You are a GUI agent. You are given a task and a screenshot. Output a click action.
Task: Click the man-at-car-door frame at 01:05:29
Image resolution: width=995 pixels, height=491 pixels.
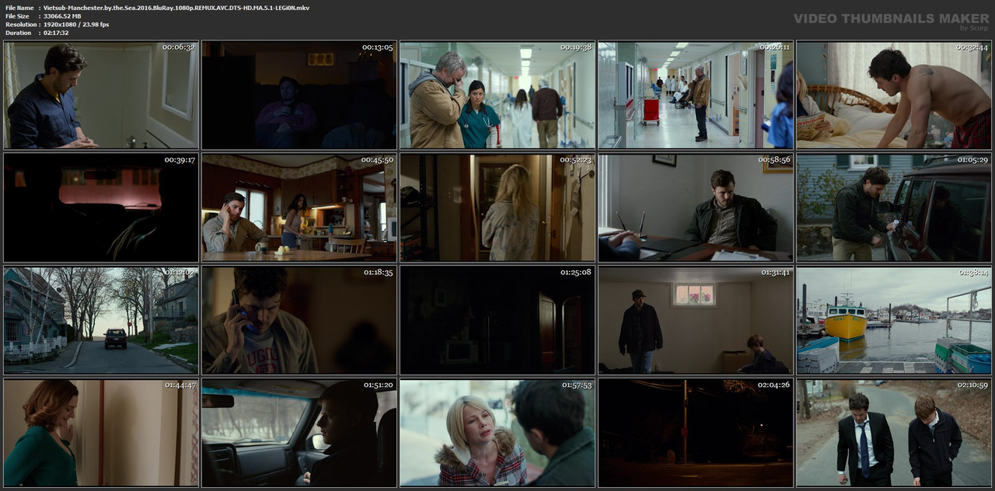click(x=894, y=207)
